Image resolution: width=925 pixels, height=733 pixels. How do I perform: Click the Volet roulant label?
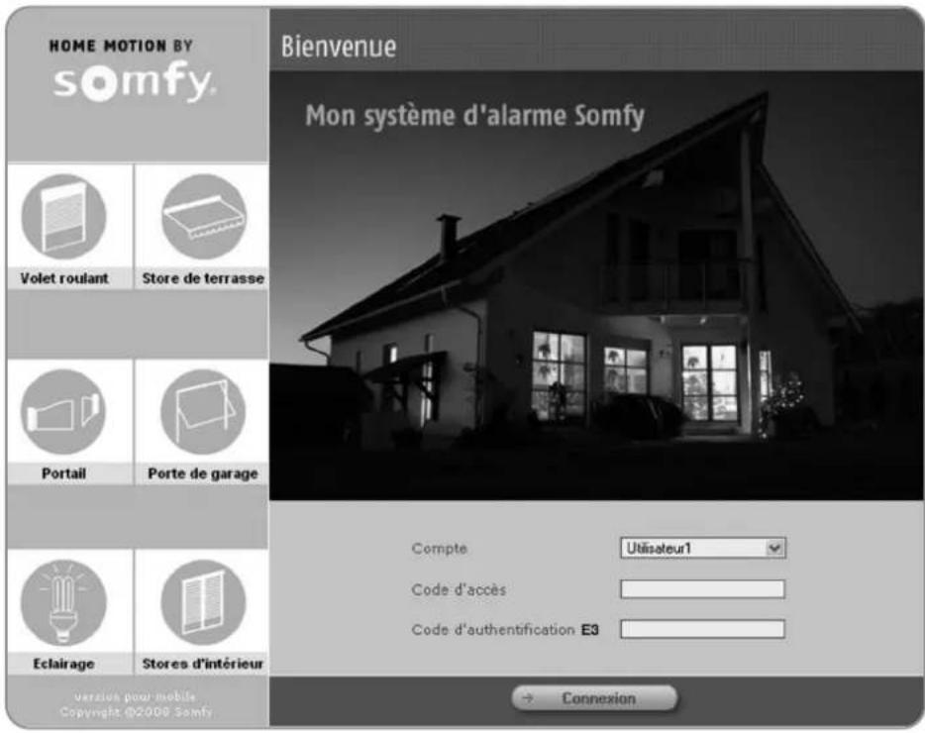(64, 278)
